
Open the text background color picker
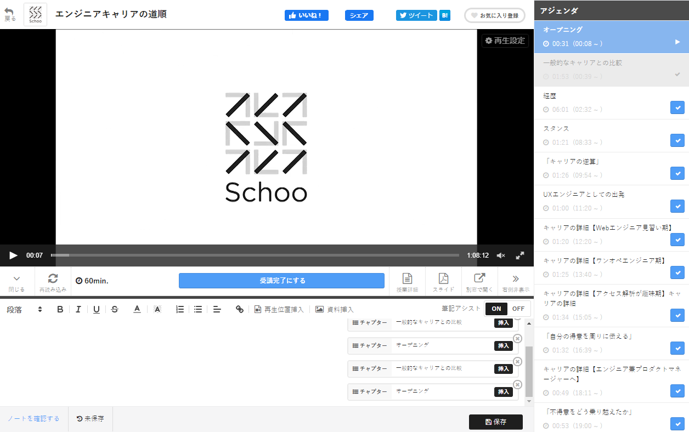(157, 309)
